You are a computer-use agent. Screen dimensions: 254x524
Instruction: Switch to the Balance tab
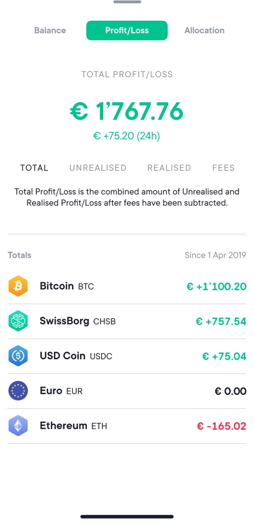(x=50, y=30)
